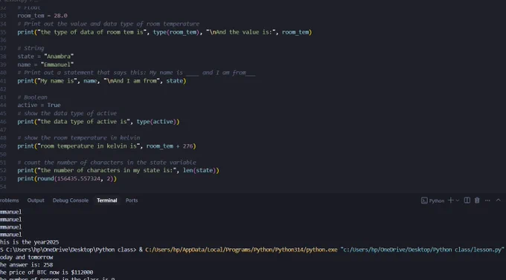
Task: Kill the terminal with the trash icon
Action: point(477,201)
